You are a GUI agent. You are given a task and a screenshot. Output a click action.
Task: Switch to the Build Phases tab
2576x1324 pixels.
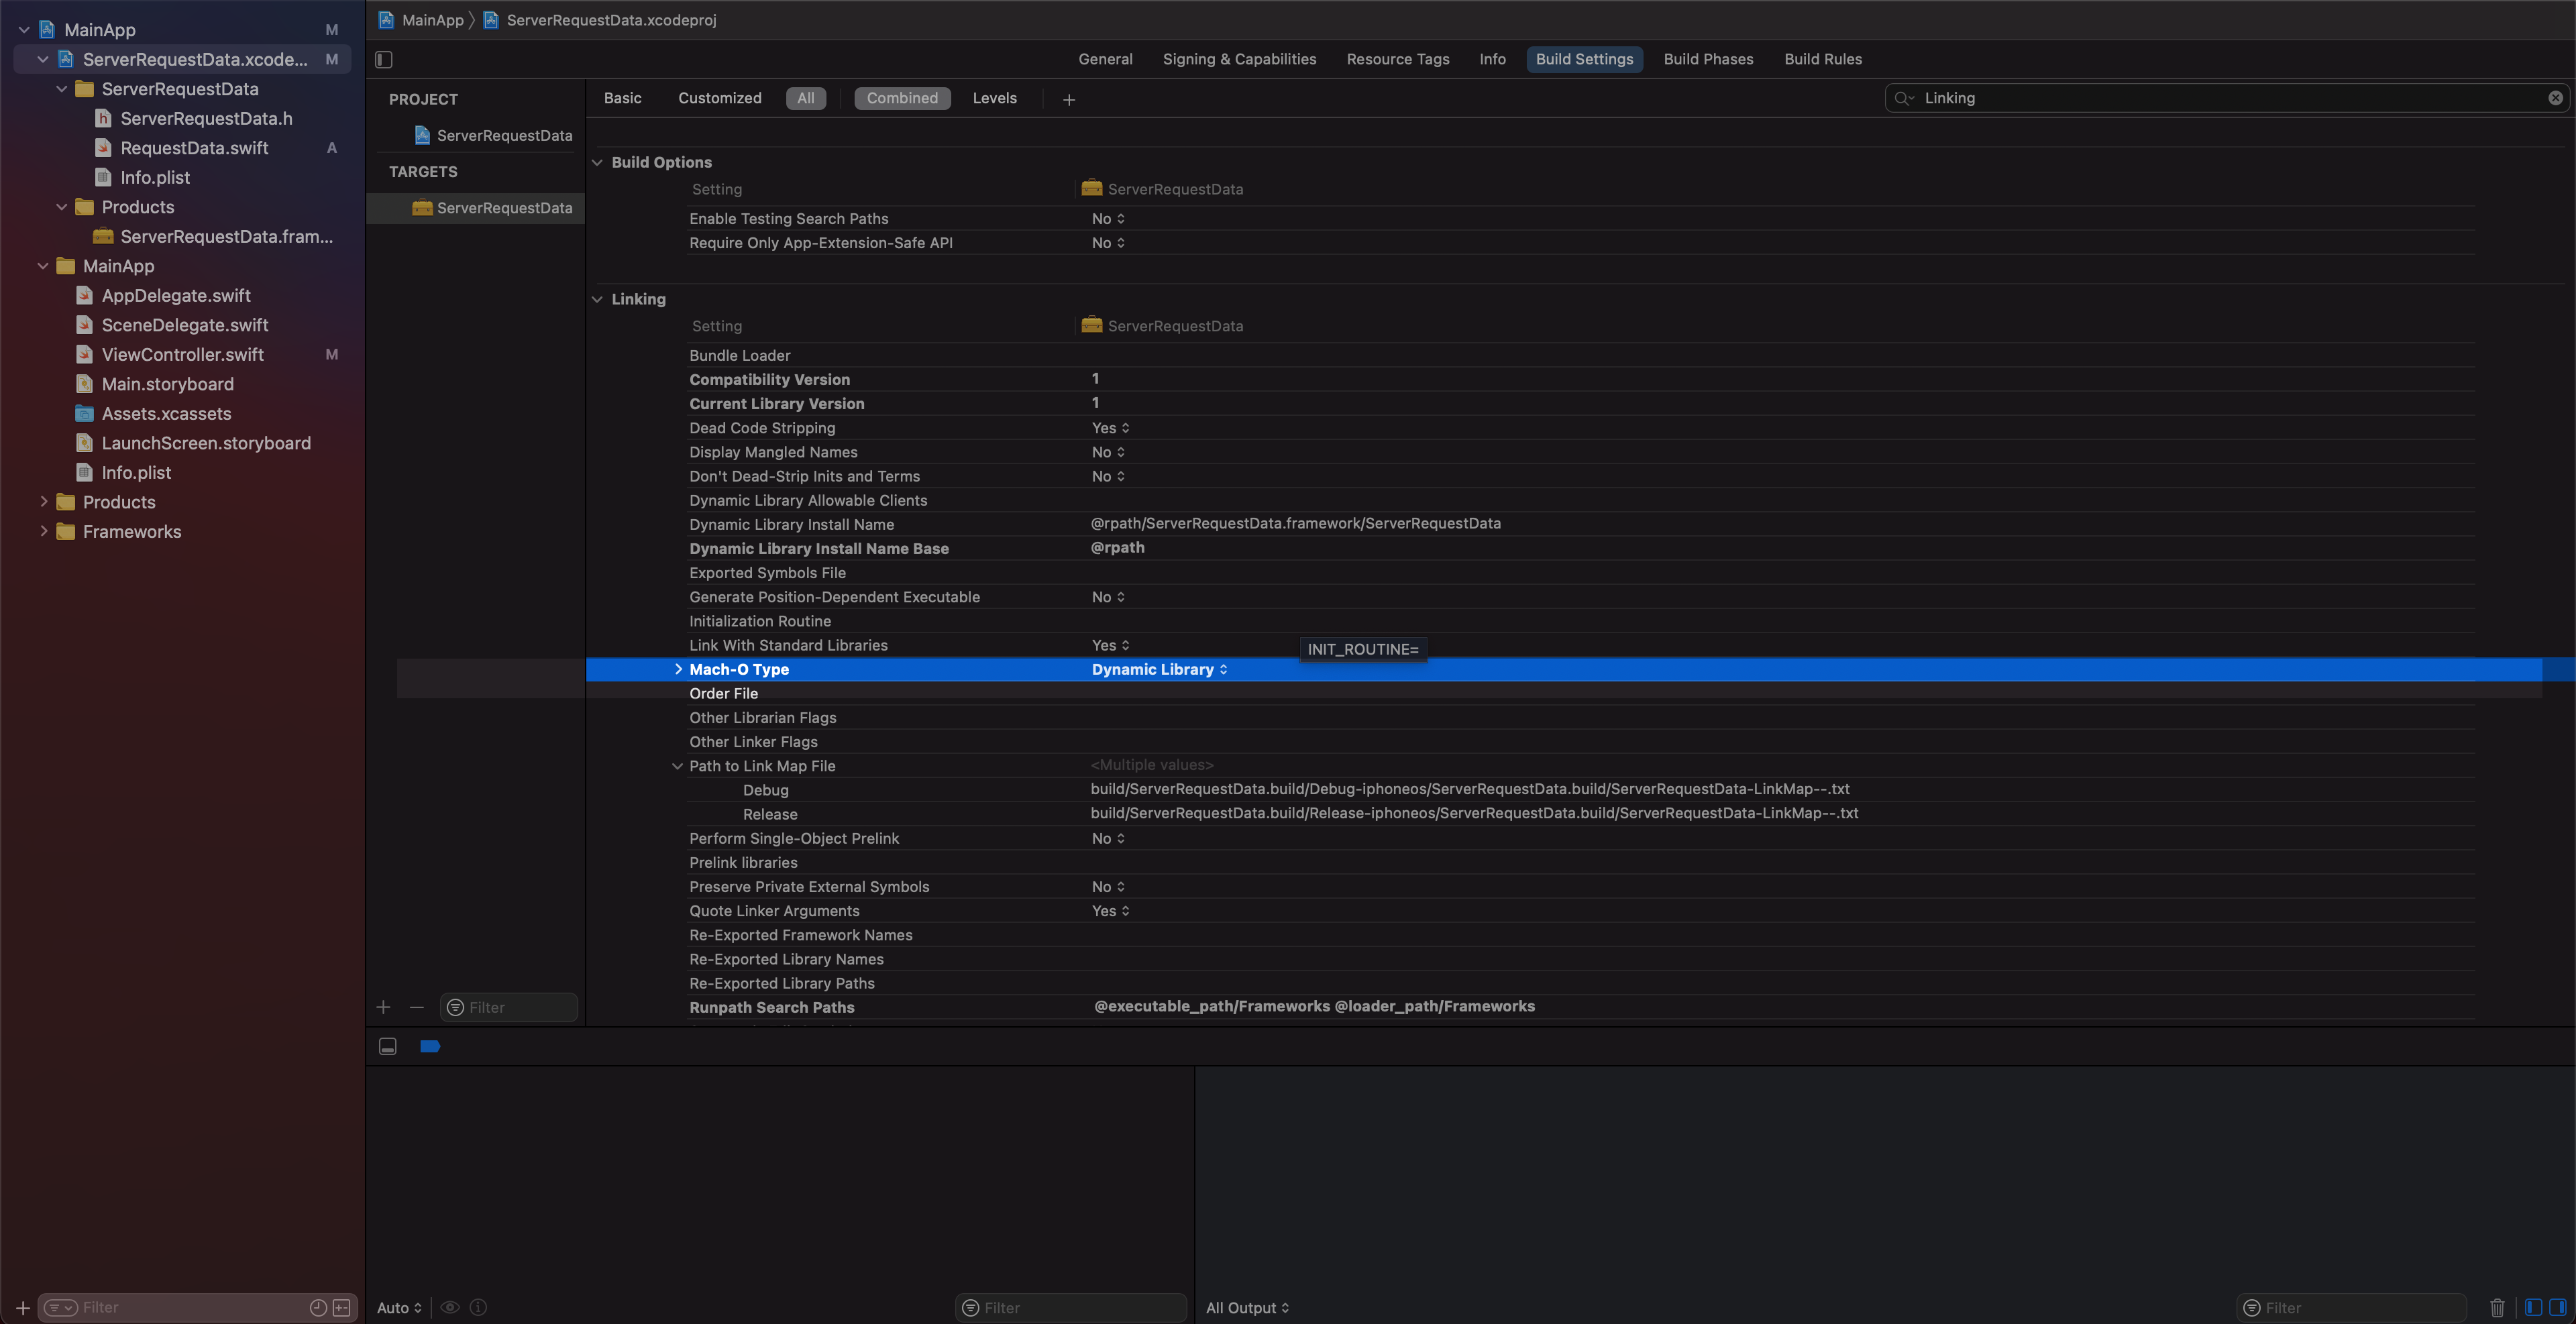pos(1708,59)
